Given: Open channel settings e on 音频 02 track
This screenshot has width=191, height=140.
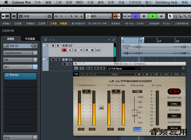Looking at the screenshot, I should coord(75,50).
